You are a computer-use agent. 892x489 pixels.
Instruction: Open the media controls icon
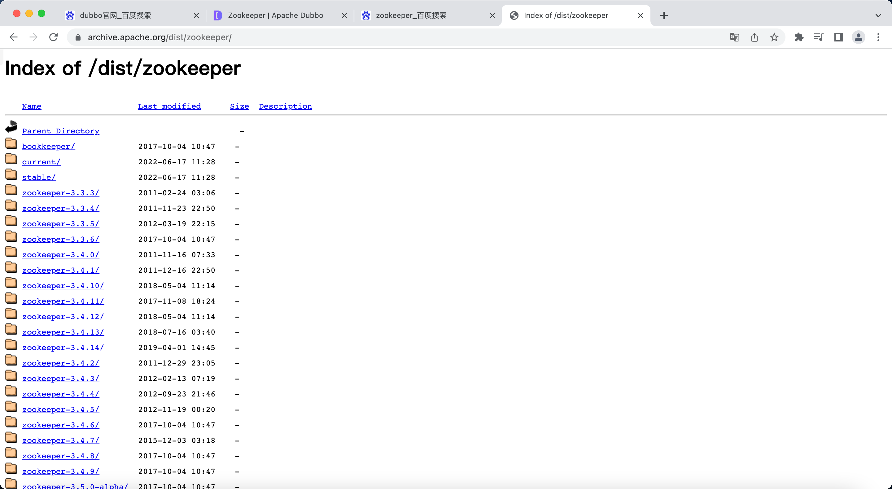(819, 37)
